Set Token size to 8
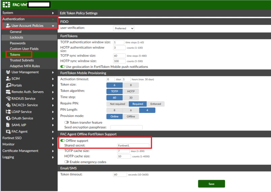The height and width of the screenshot is (192, 271). (131, 85)
